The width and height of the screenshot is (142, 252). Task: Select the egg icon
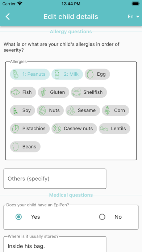tap(90, 74)
